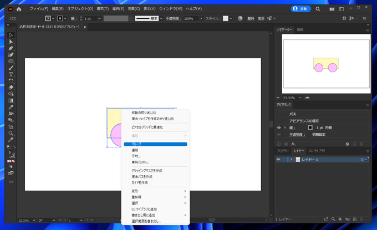
Task: Open the ファイル(F) menu
Action: tap(39, 9)
